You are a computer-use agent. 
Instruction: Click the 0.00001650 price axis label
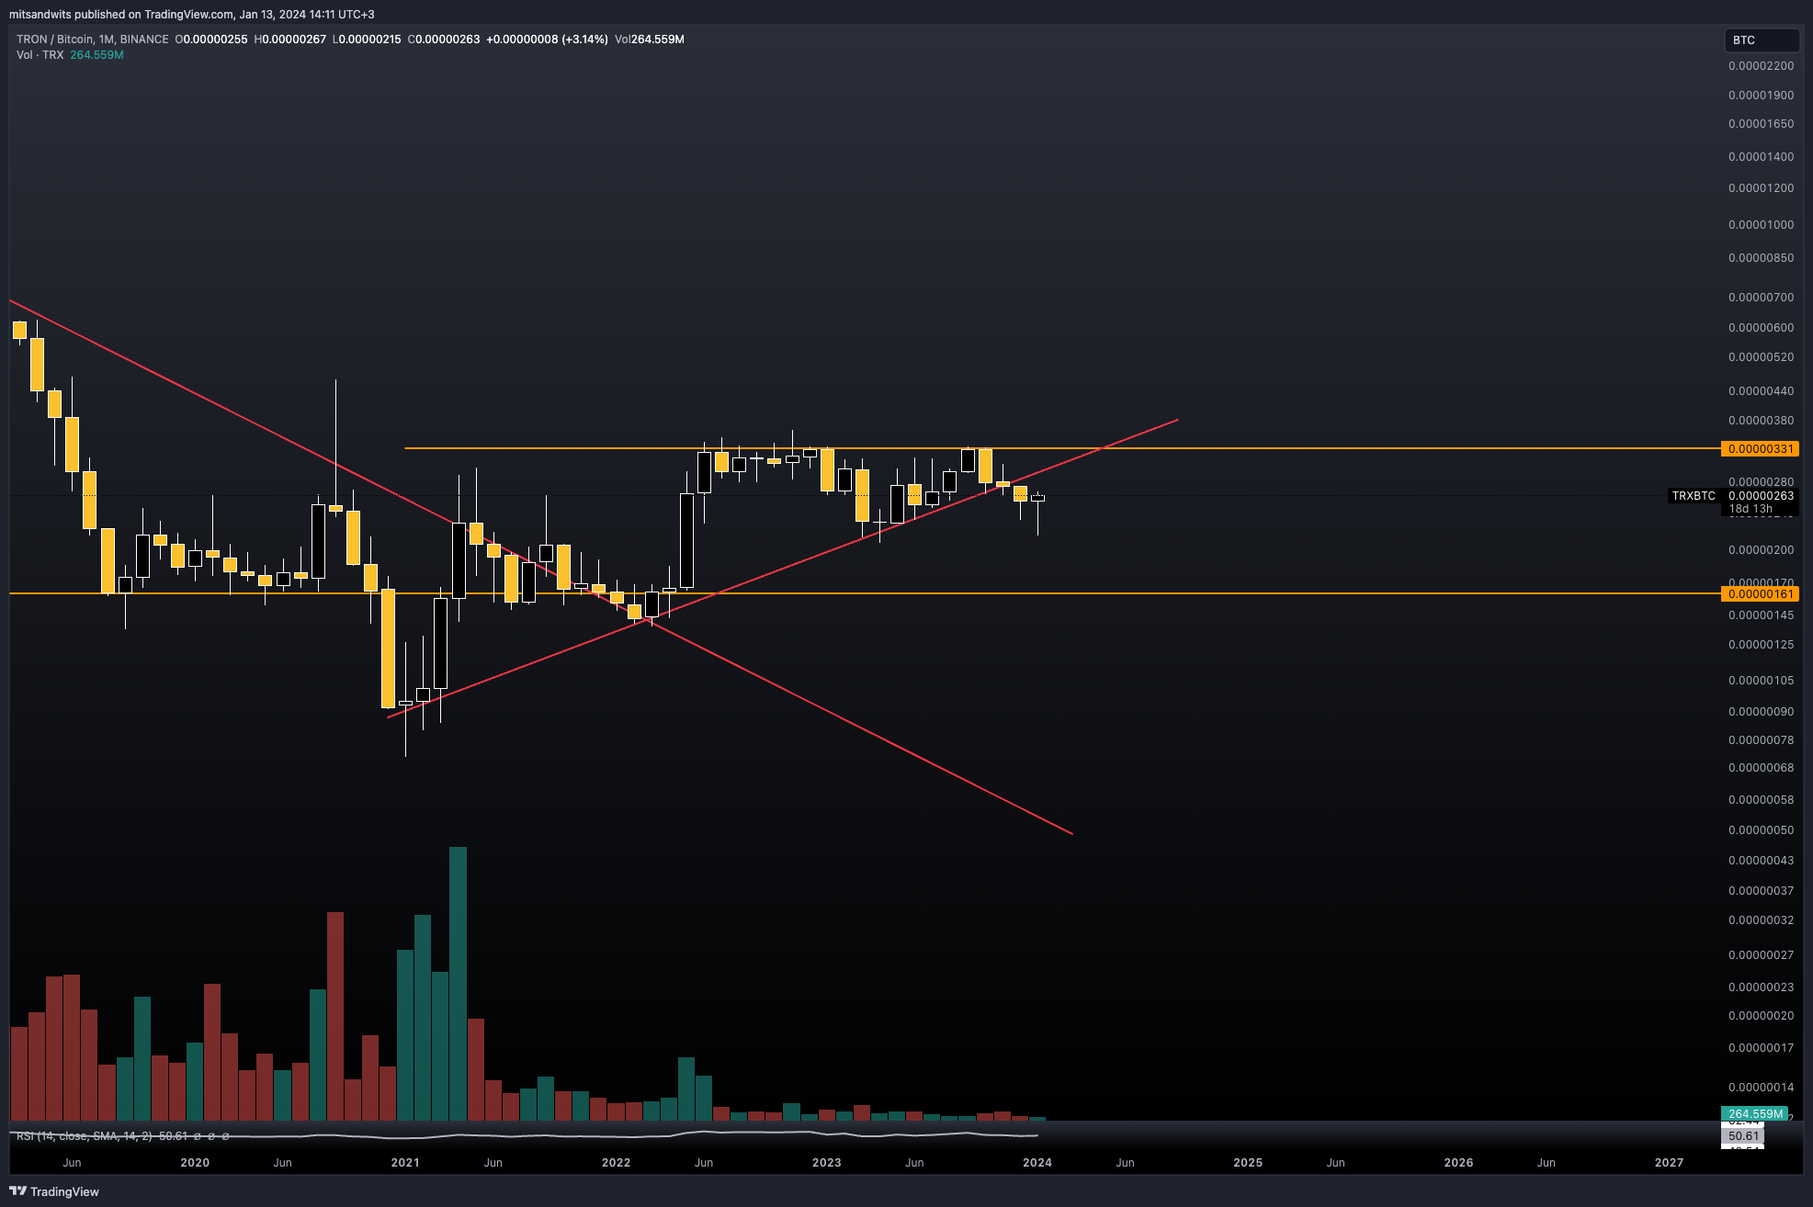(x=1761, y=124)
